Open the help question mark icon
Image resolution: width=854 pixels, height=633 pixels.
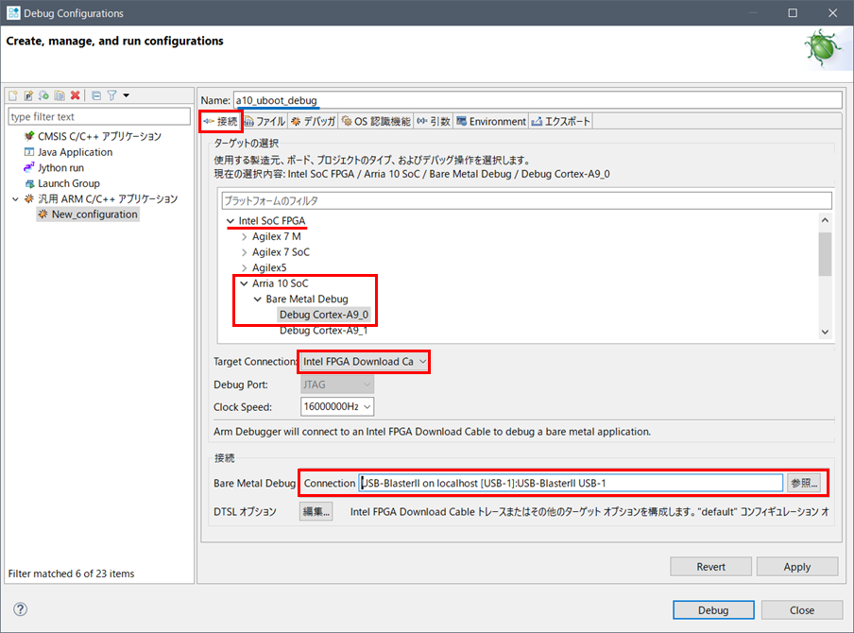(x=20, y=609)
